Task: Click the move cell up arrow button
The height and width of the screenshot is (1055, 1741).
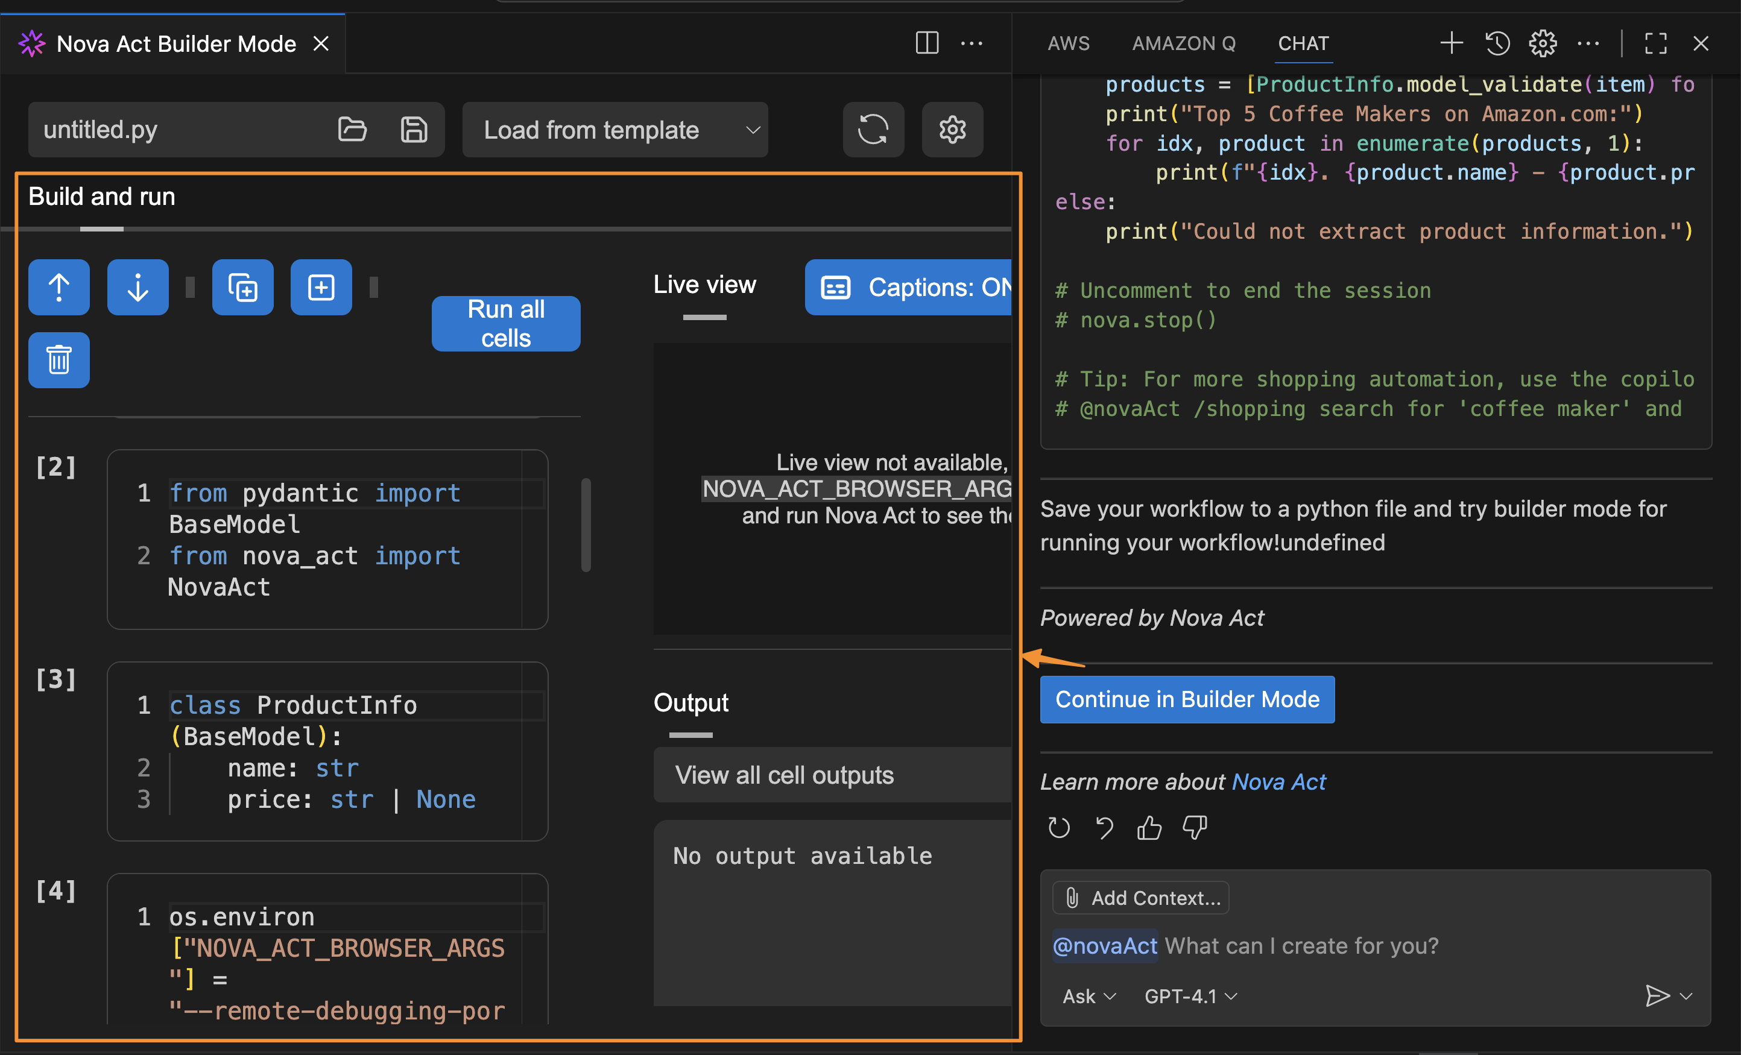Action: (58, 288)
